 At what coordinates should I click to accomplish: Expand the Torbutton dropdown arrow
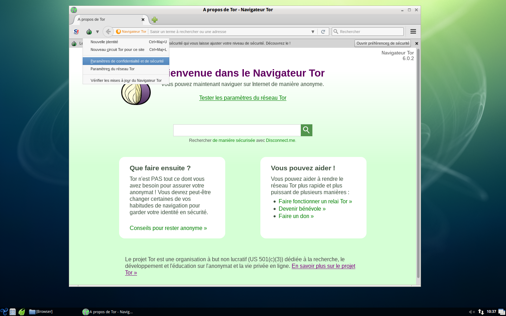97,32
